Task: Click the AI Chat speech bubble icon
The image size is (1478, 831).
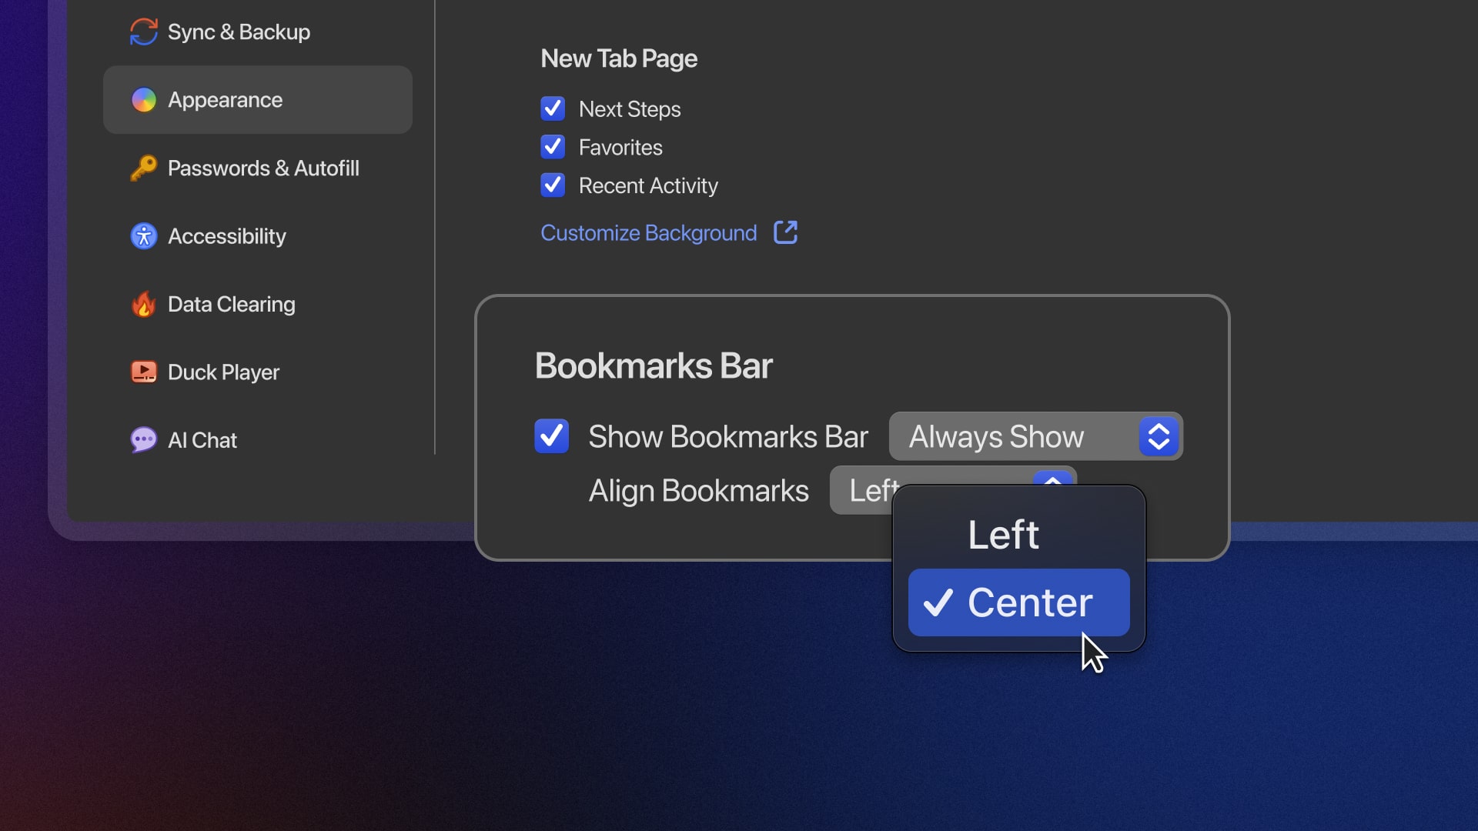Action: 143,440
